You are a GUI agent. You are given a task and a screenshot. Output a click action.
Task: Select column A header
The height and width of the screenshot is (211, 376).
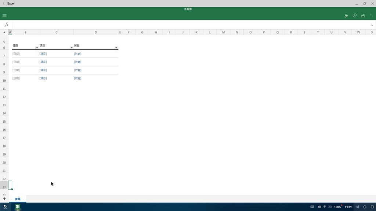[10, 32]
